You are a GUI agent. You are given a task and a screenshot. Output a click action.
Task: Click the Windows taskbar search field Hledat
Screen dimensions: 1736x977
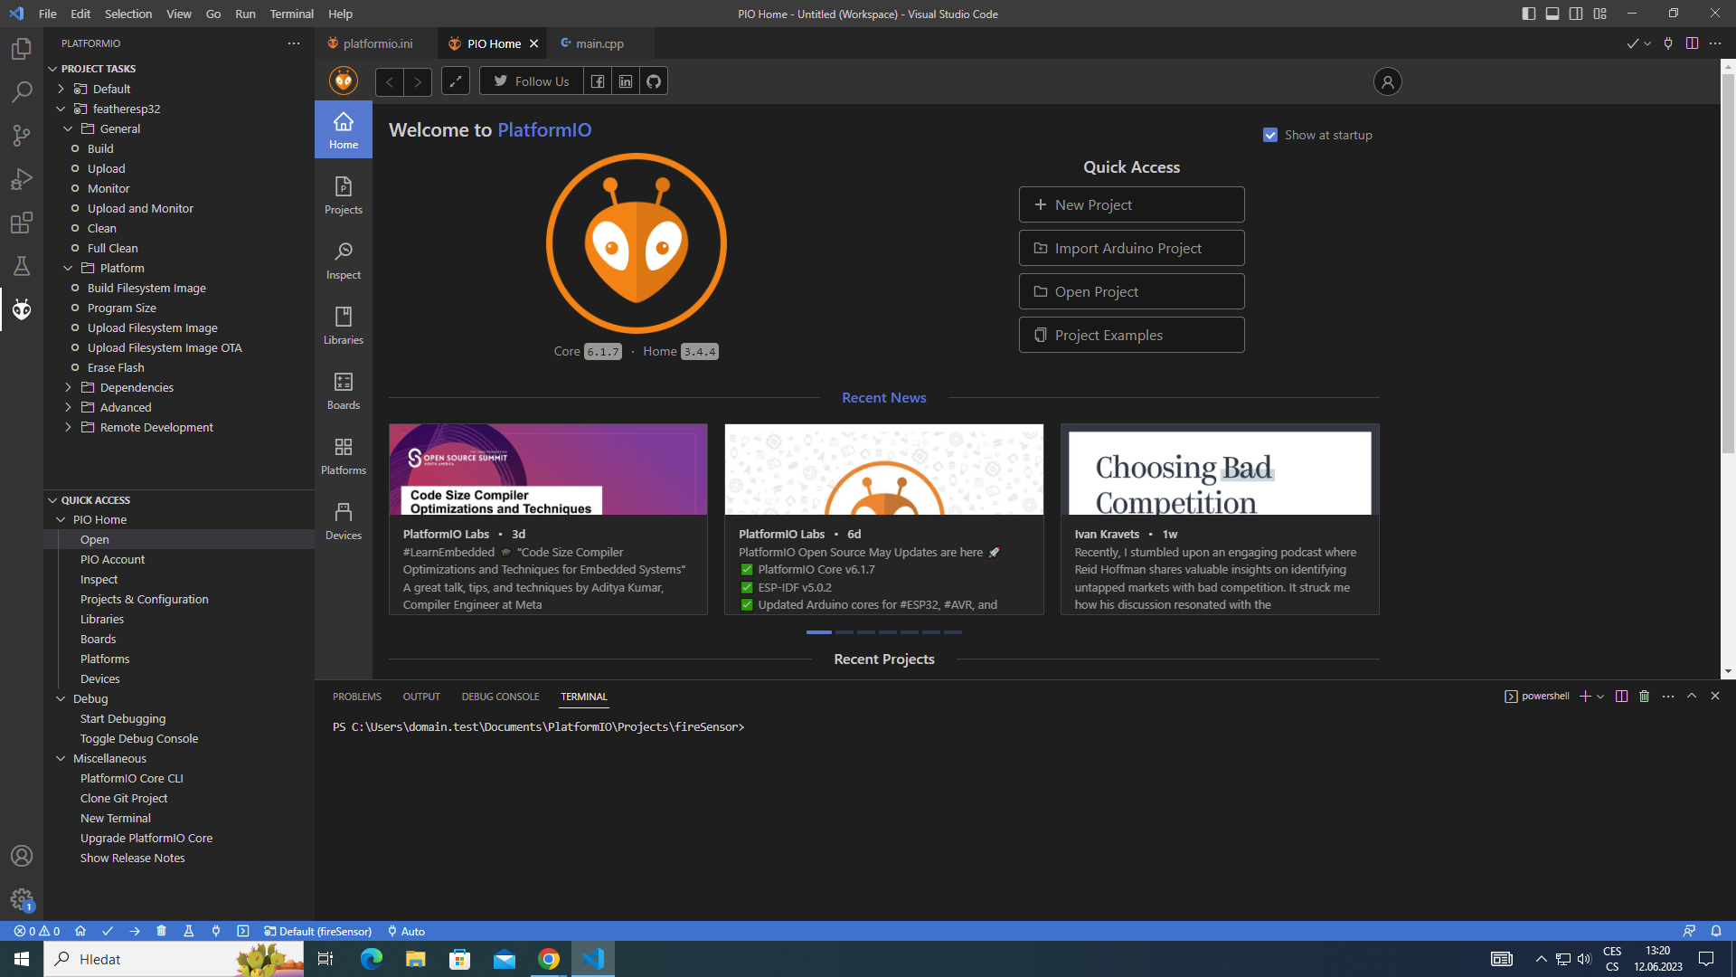(x=174, y=959)
